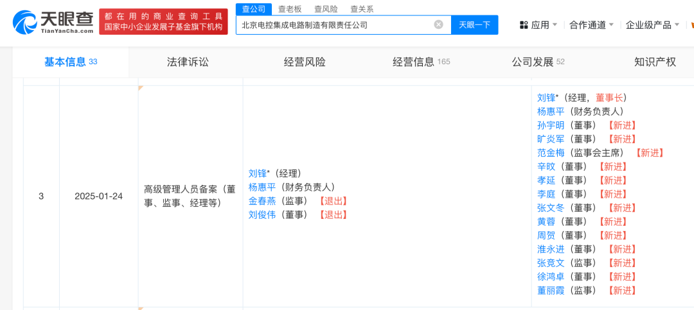The width and height of the screenshot is (694, 310).
Task: Select the 查老板 search tab
Action: (289, 8)
